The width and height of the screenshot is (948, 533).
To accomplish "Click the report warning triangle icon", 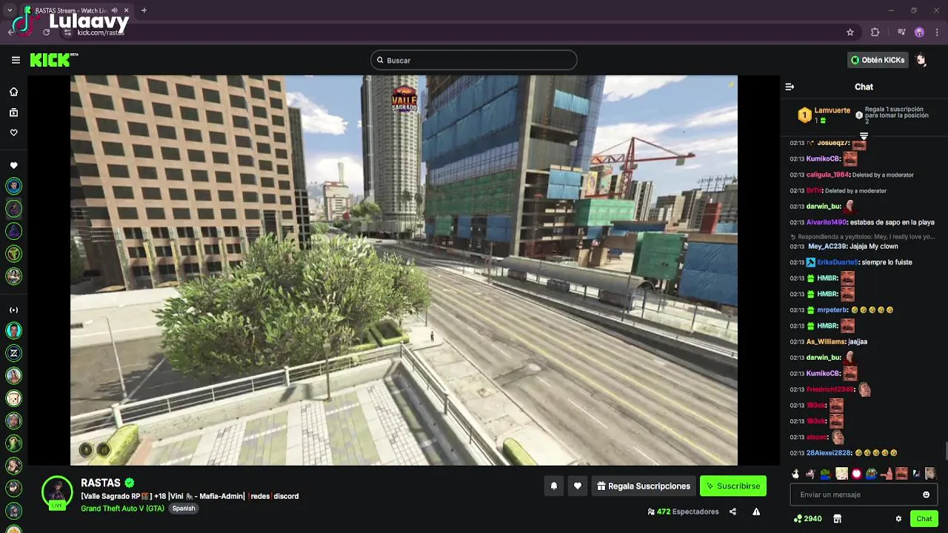I will coord(756,512).
